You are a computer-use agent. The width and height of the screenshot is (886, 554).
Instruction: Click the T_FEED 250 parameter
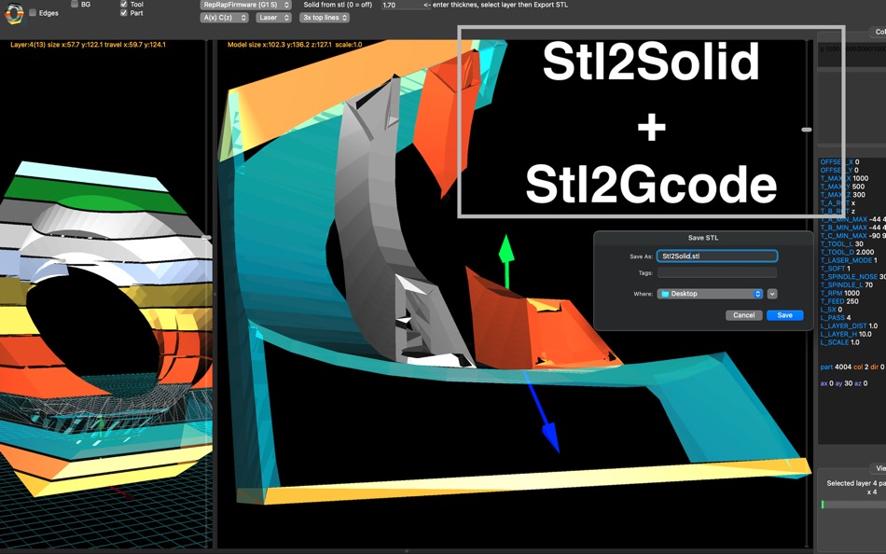tap(839, 301)
